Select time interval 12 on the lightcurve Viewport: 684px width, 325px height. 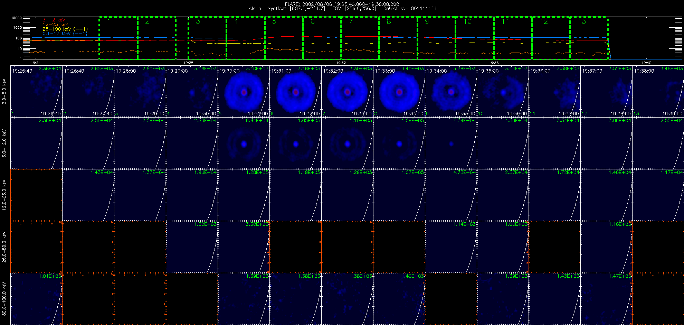coord(551,38)
